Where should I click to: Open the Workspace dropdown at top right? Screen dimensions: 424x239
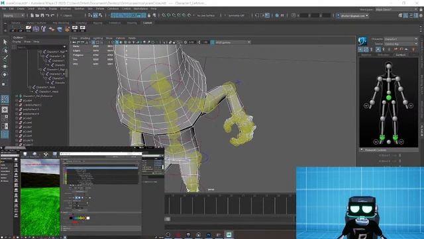(x=396, y=9)
